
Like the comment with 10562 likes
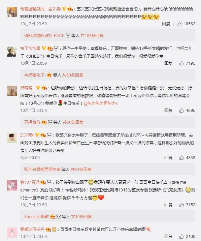click(179, 24)
